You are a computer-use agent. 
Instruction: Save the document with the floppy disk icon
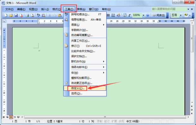point(16,15)
